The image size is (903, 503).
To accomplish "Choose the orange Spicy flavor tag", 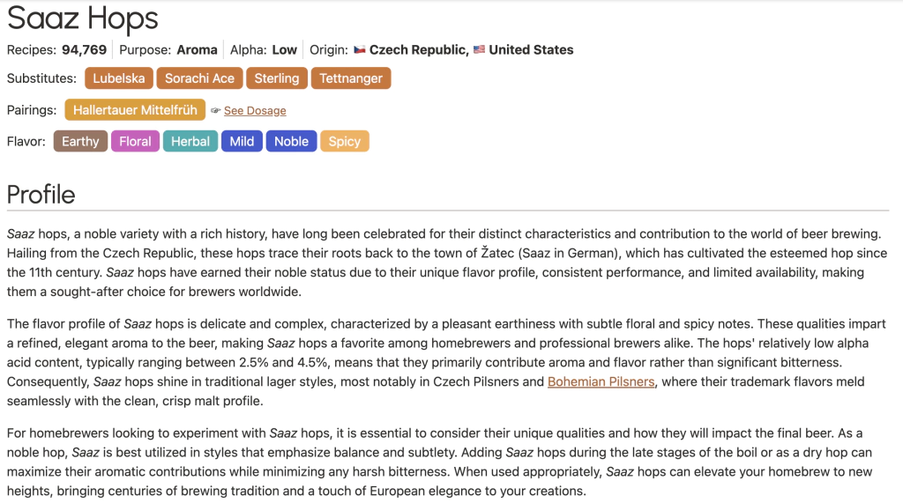I will [x=344, y=142].
